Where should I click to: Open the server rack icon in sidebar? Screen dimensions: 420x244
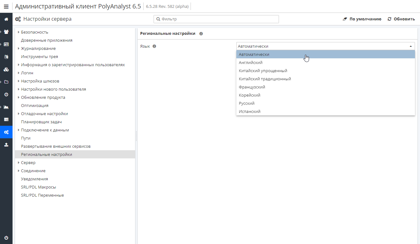click(6, 119)
